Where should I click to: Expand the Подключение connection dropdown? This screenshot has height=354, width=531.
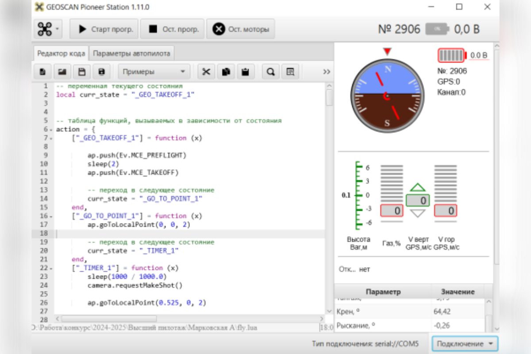coord(465,343)
